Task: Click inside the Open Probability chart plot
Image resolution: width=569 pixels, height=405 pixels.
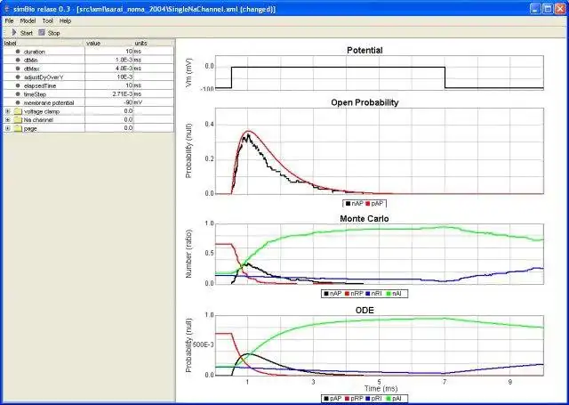Action: coord(380,150)
